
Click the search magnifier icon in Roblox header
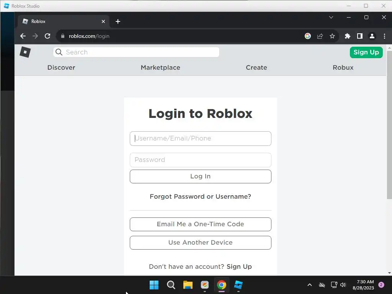coord(59,52)
